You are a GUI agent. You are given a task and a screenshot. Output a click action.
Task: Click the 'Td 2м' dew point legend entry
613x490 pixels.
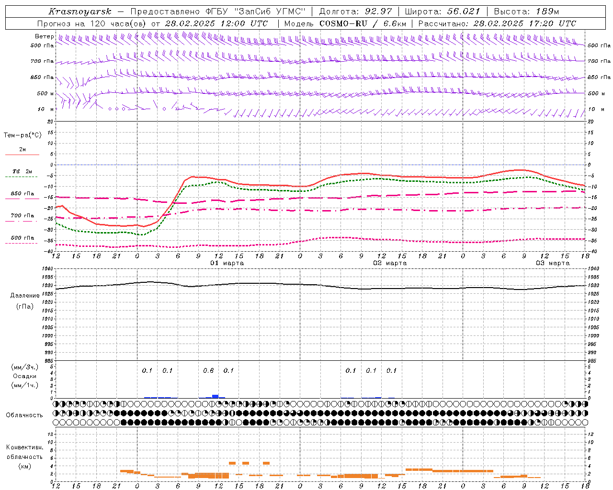(23, 171)
